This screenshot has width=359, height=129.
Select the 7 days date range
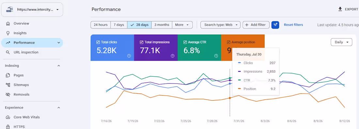119,25
